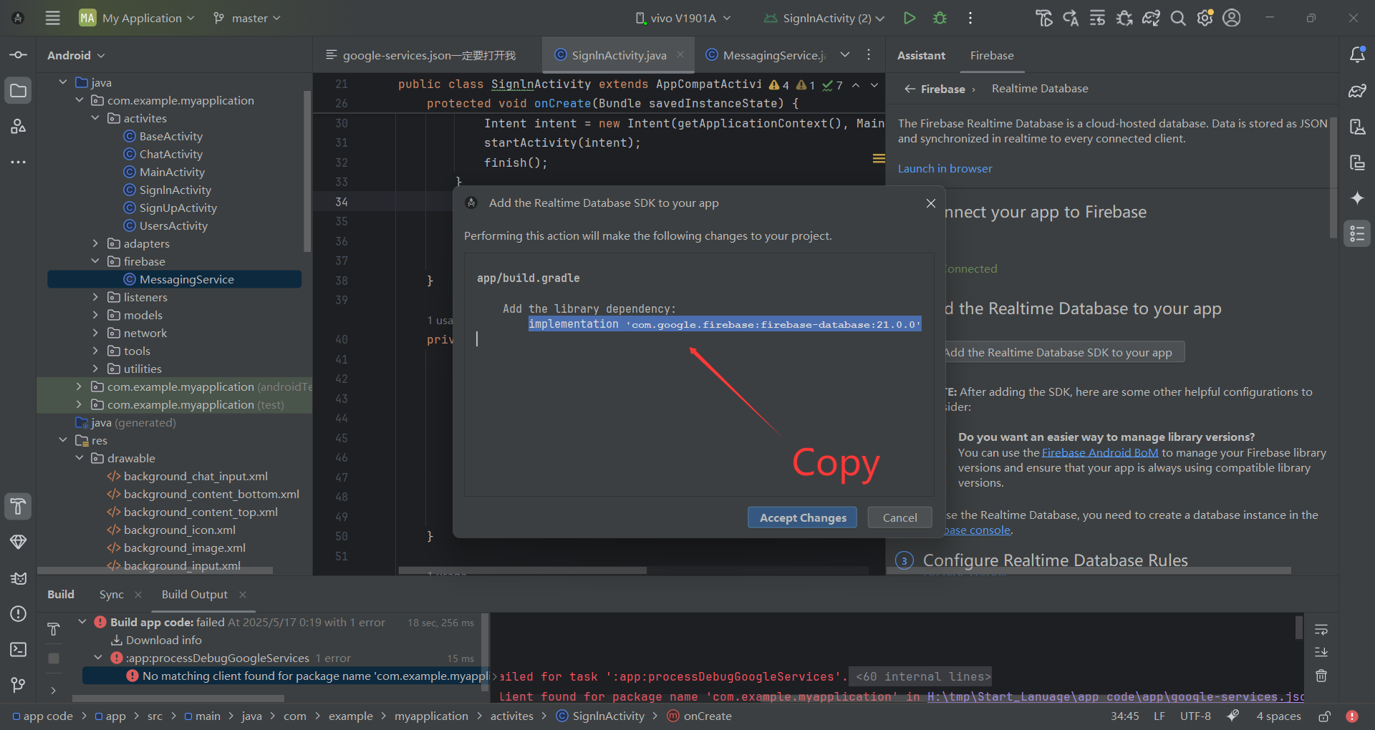The image size is (1375, 730).
Task: Open IDE settings gear
Action: pos(1205,18)
